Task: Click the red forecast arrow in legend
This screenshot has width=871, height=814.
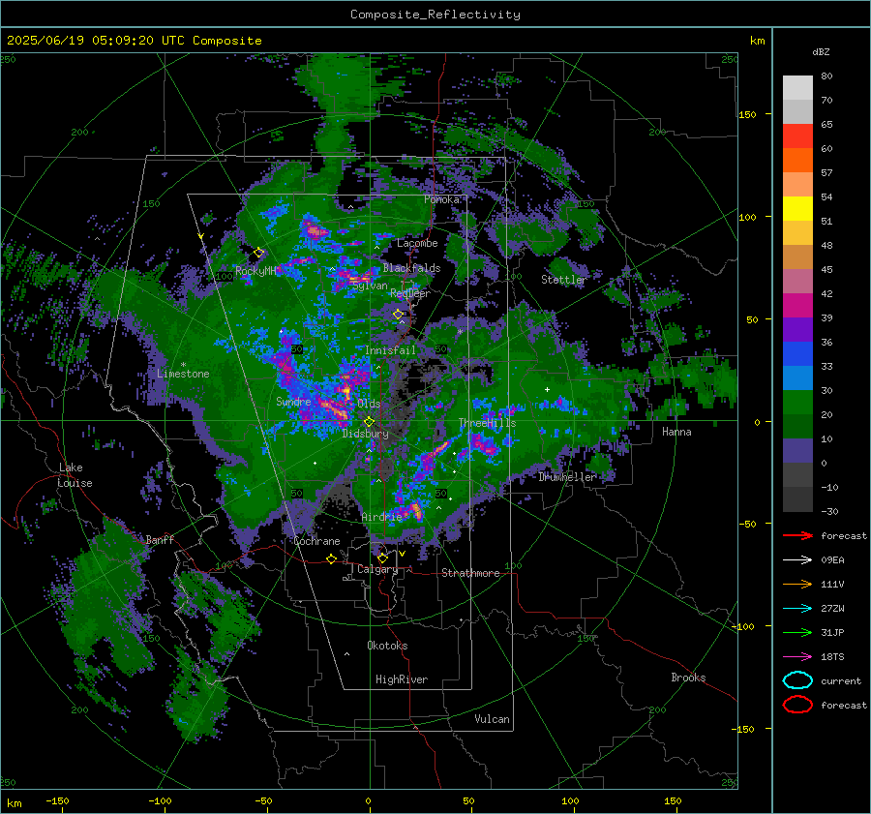Action: (x=797, y=535)
